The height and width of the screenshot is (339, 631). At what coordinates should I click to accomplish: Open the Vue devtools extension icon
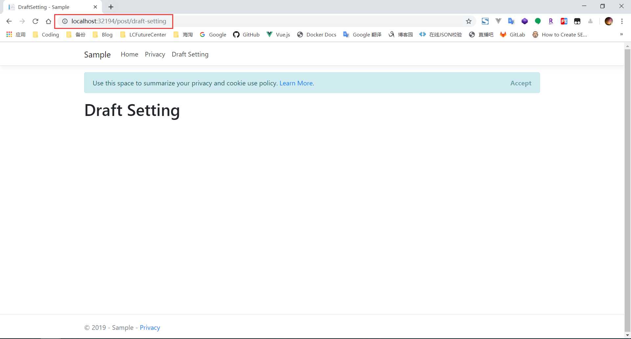point(498,21)
